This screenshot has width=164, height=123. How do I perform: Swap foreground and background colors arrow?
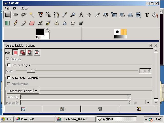[x=48, y=30]
